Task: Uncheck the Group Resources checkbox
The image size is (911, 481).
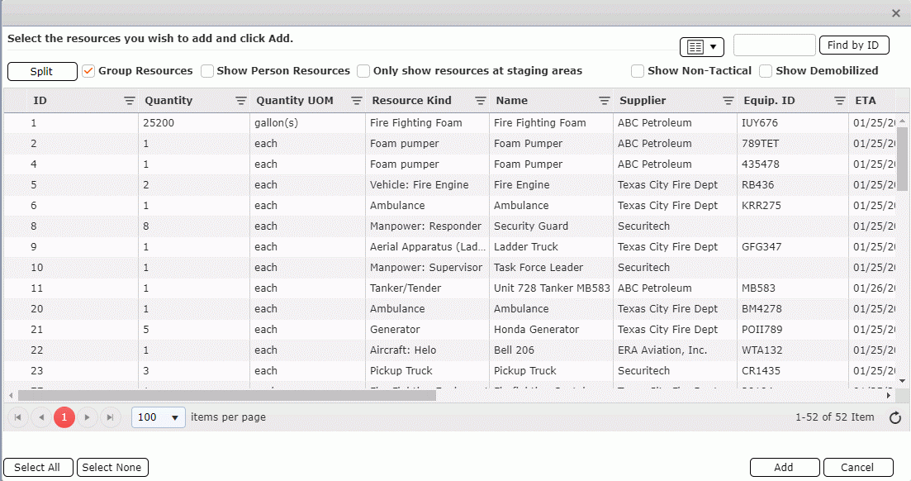Action: (89, 71)
